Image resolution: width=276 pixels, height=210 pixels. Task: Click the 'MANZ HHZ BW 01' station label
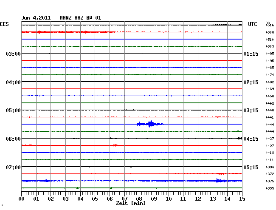pos(80,18)
